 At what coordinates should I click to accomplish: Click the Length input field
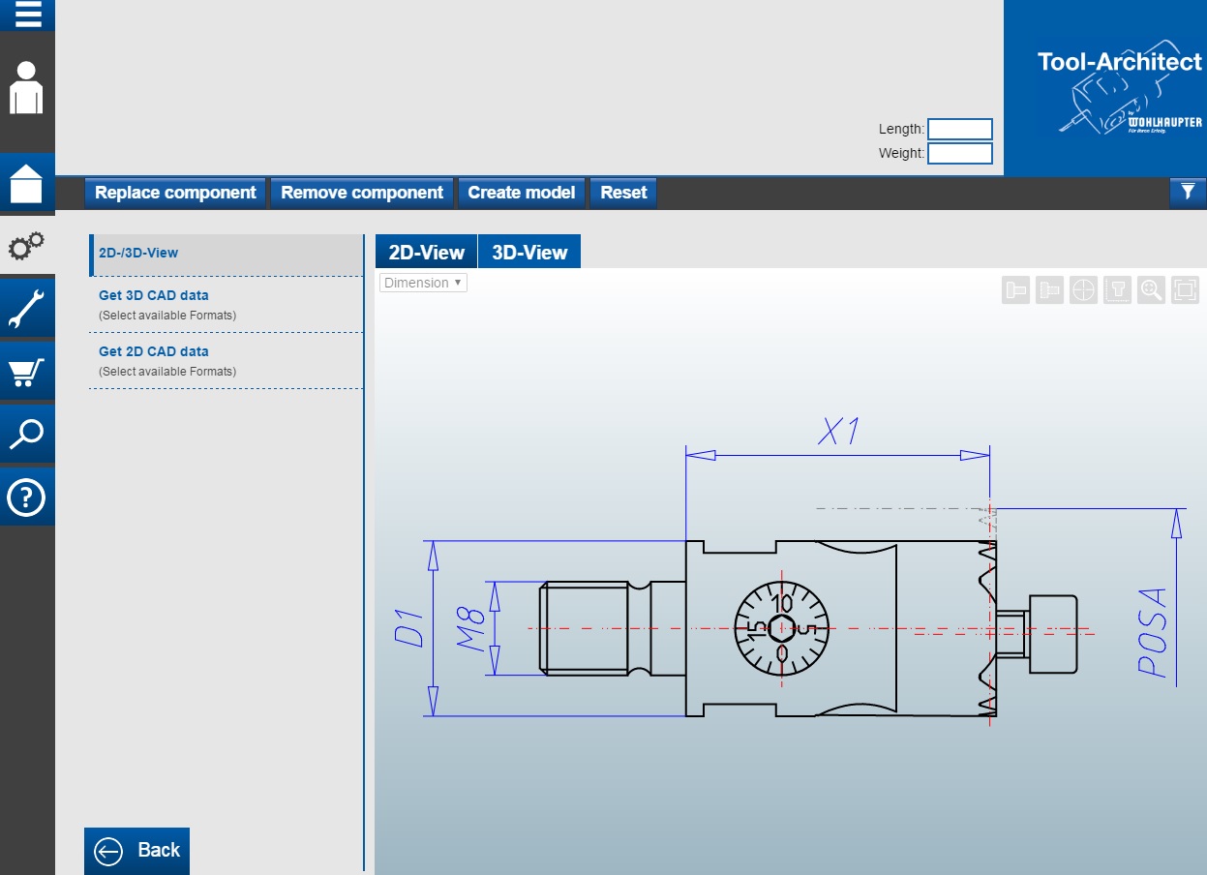coord(959,130)
